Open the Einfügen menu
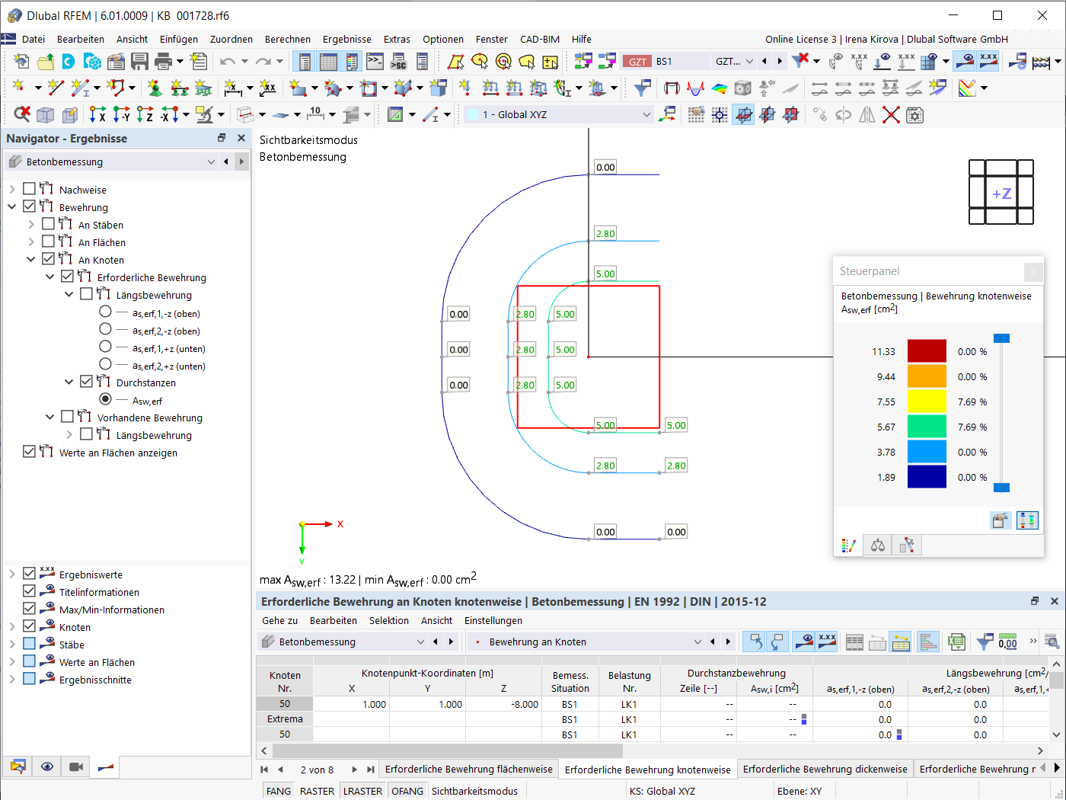1066x800 pixels. [179, 39]
